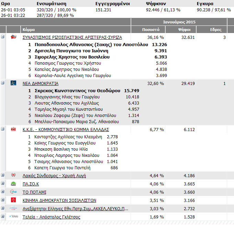Click the PASOK green logo icon
Viewport: 234px width, 225px height.
14,184
